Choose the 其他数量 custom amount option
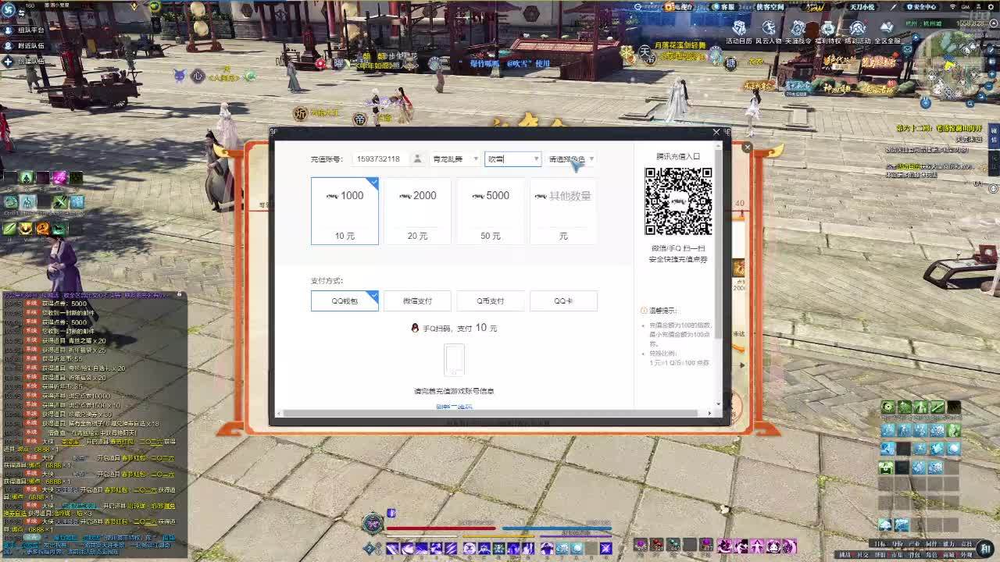The image size is (1000, 562). pos(562,211)
